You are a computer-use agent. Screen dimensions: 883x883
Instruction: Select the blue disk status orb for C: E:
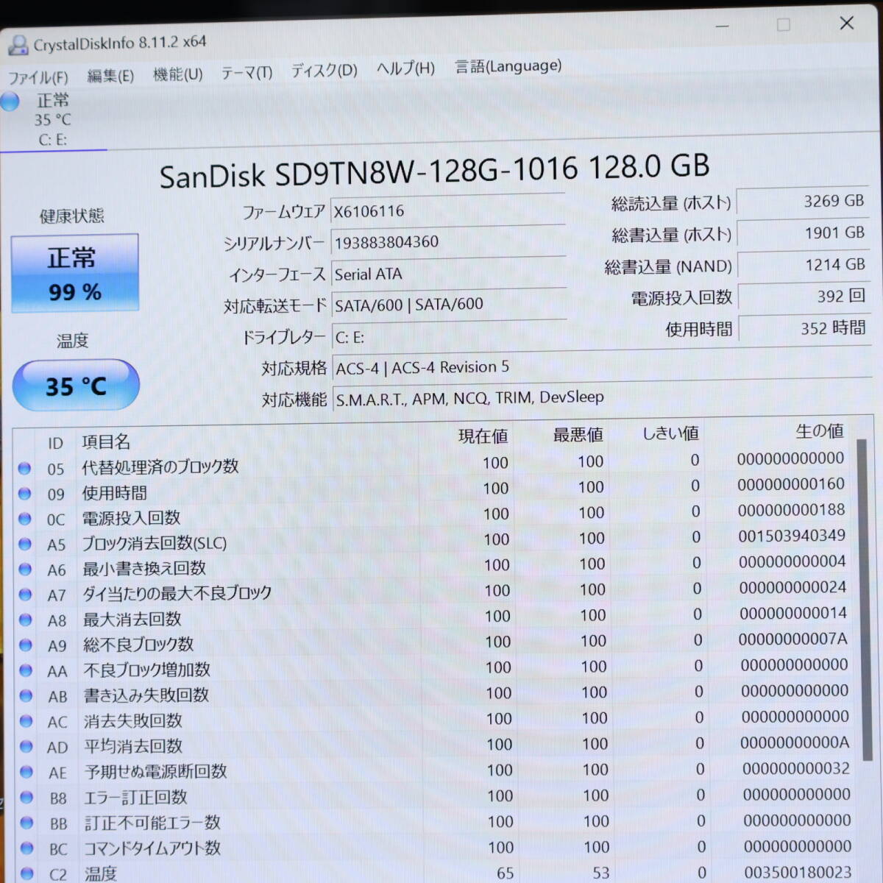(x=10, y=101)
